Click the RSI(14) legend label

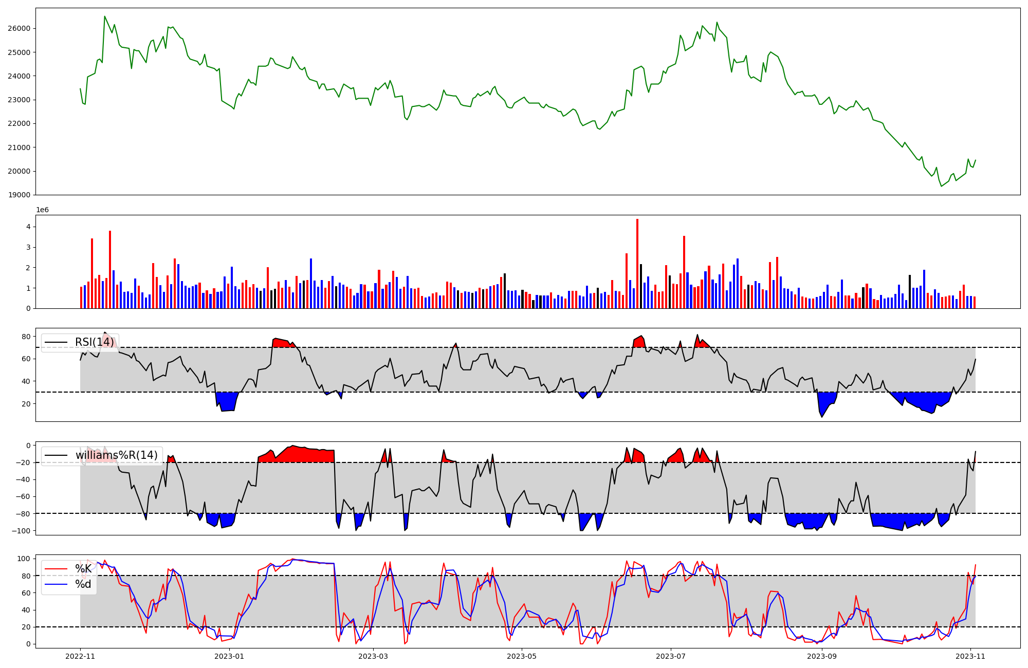point(95,342)
